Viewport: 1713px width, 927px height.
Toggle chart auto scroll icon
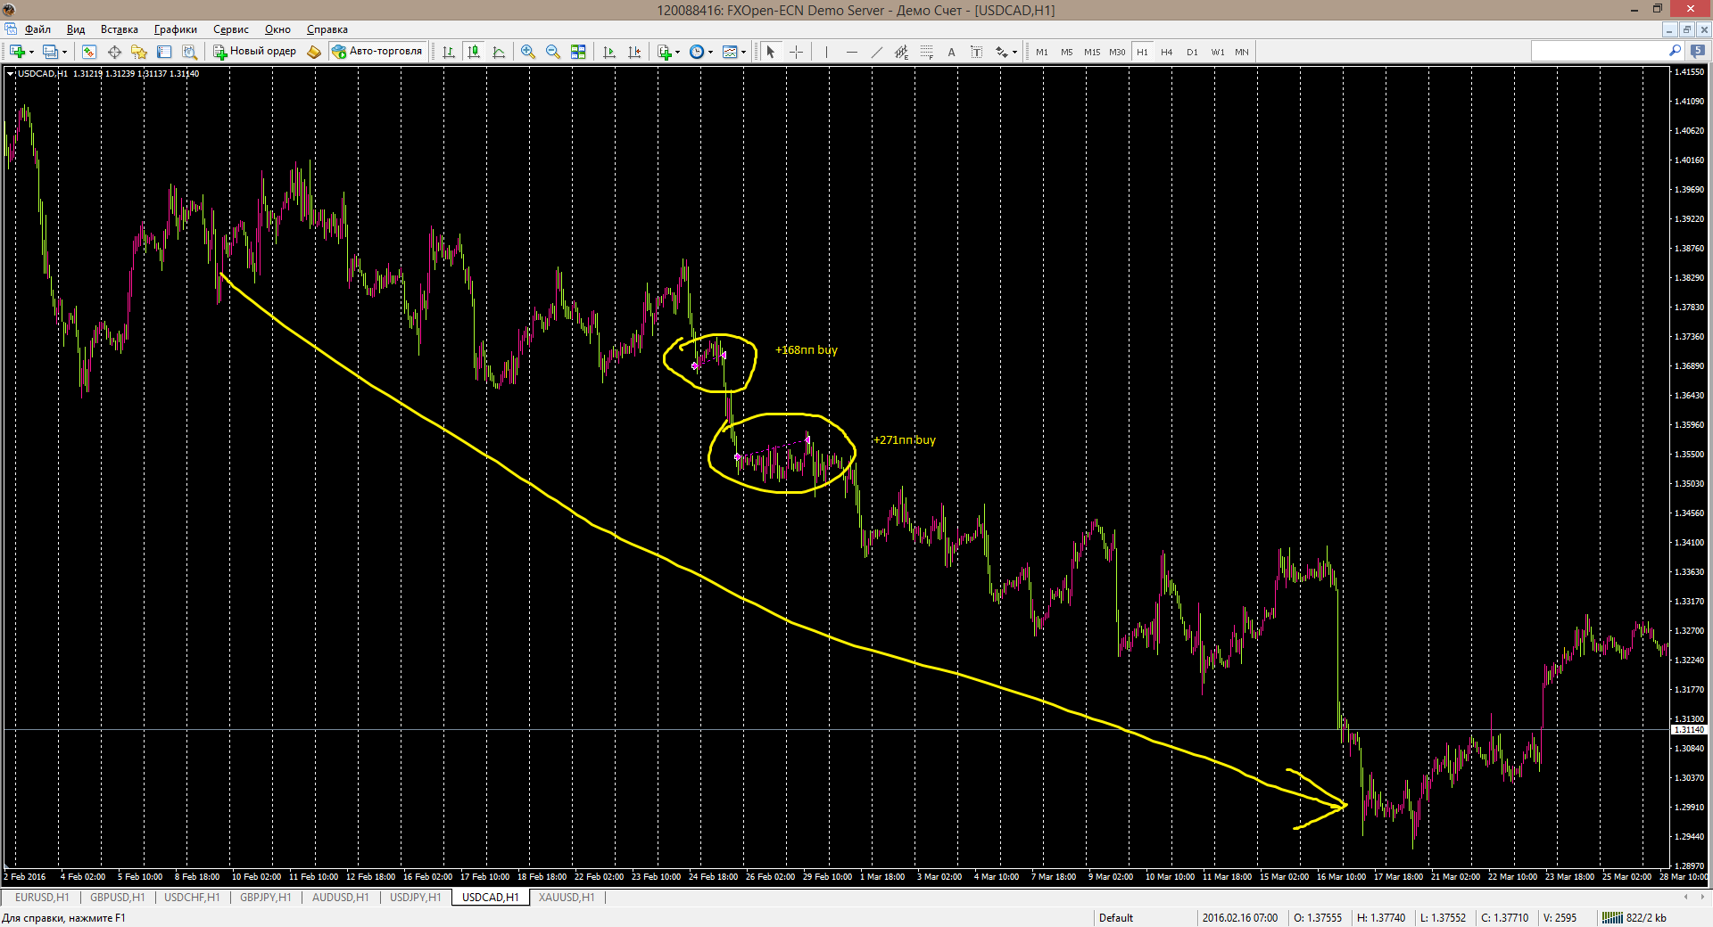point(609,52)
